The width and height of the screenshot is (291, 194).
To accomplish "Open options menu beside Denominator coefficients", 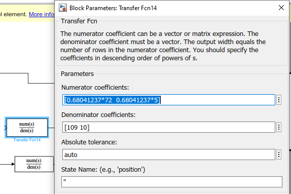I will pos(278,127).
